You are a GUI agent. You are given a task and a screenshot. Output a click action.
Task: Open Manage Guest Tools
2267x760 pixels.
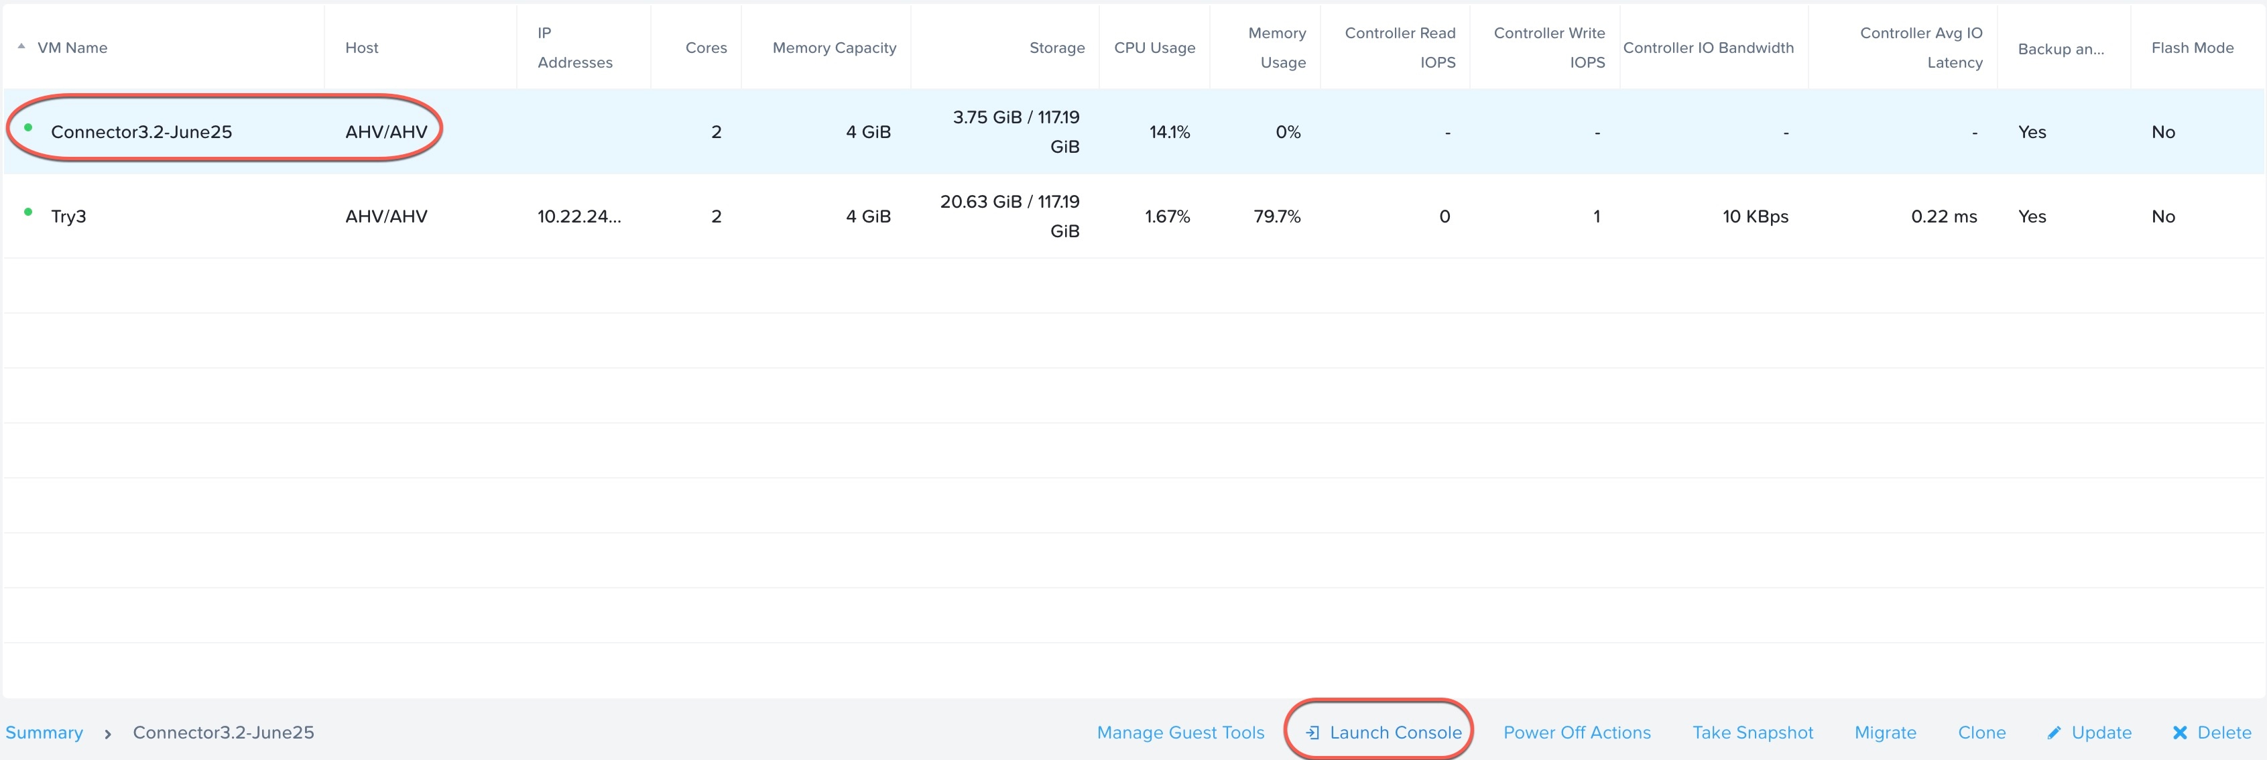coord(1180,731)
